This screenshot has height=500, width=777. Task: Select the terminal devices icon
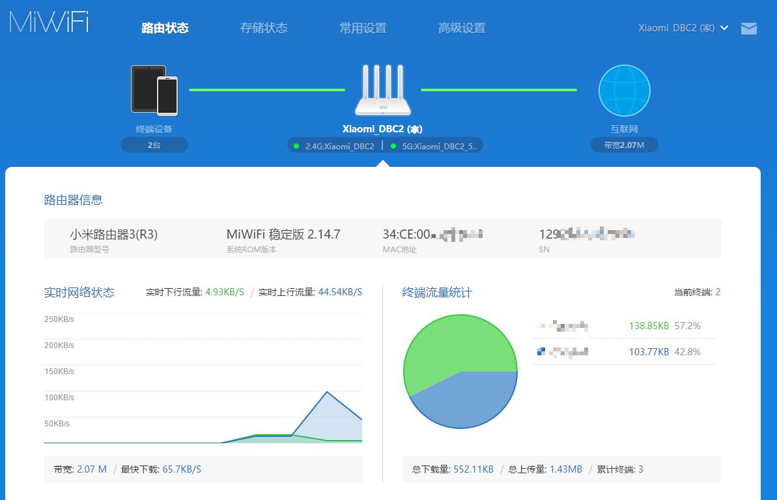pyautogui.click(x=154, y=90)
